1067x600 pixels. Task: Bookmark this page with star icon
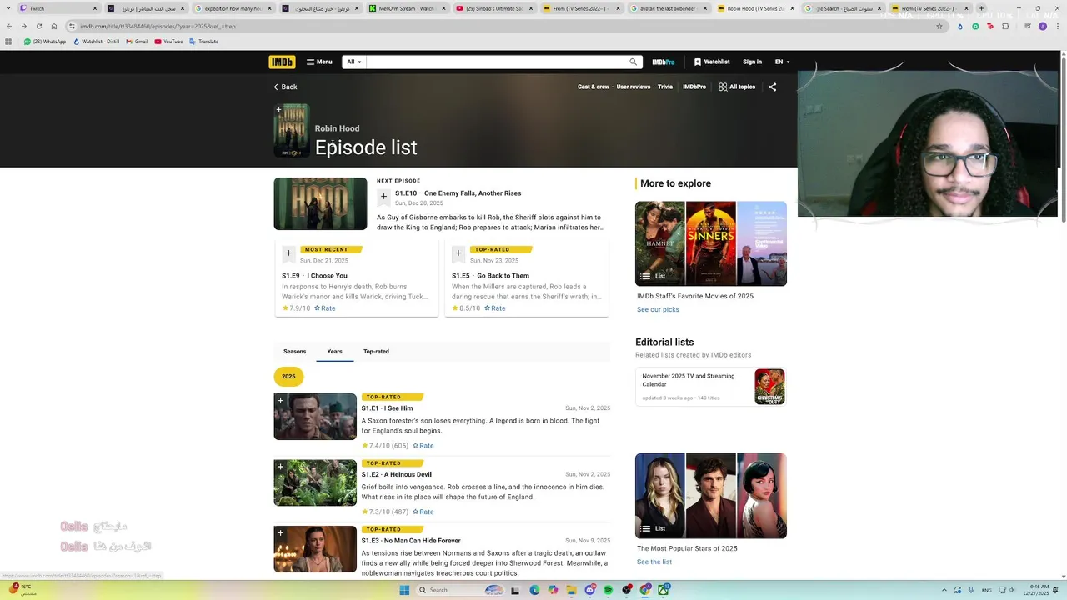939,26
